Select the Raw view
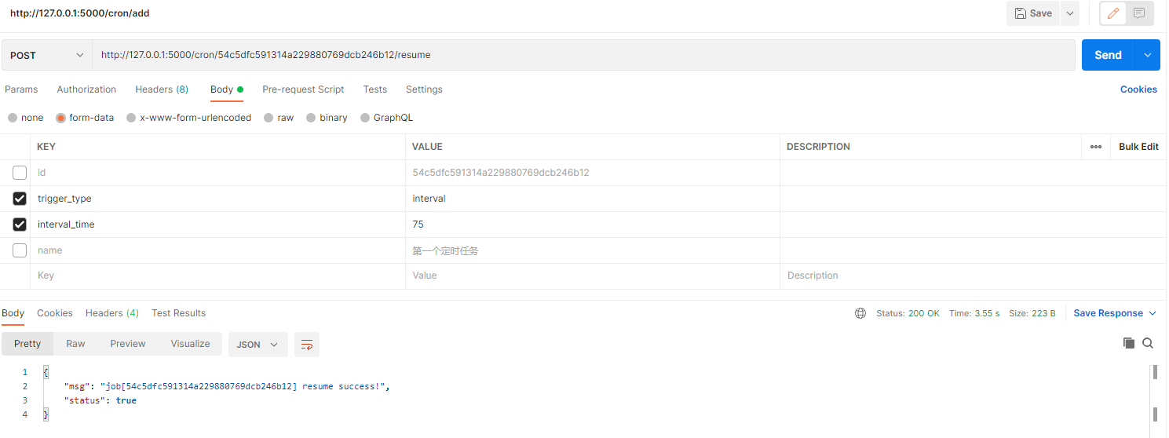The image size is (1169, 438). coord(75,344)
